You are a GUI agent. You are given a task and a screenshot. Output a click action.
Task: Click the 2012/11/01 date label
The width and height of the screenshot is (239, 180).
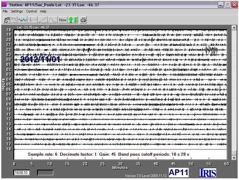click(40, 59)
